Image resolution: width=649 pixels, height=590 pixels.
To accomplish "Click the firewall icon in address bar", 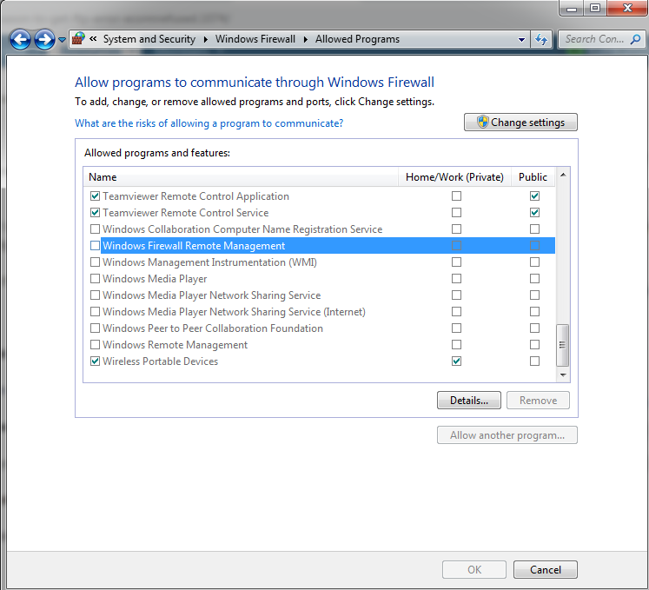I will [x=78, y=39].
